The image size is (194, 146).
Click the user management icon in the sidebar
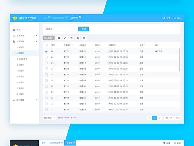(x=14, y=100)
